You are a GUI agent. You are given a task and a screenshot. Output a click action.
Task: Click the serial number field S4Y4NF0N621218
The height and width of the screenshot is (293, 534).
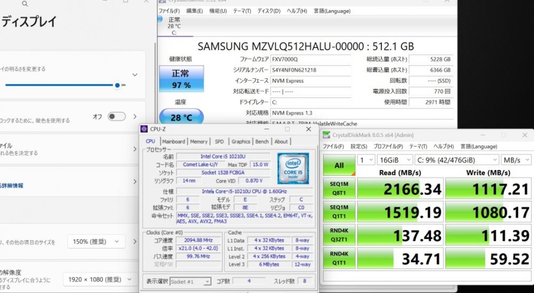click(311, 70)
